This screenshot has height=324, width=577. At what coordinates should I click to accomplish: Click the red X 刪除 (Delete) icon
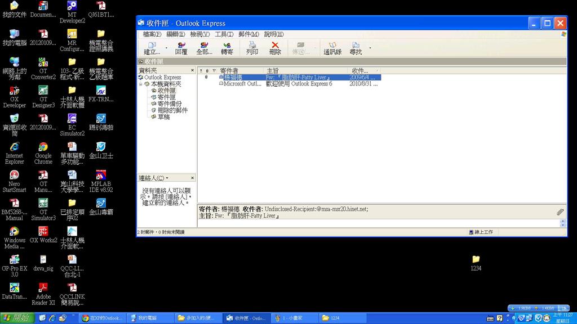[275, 48]
